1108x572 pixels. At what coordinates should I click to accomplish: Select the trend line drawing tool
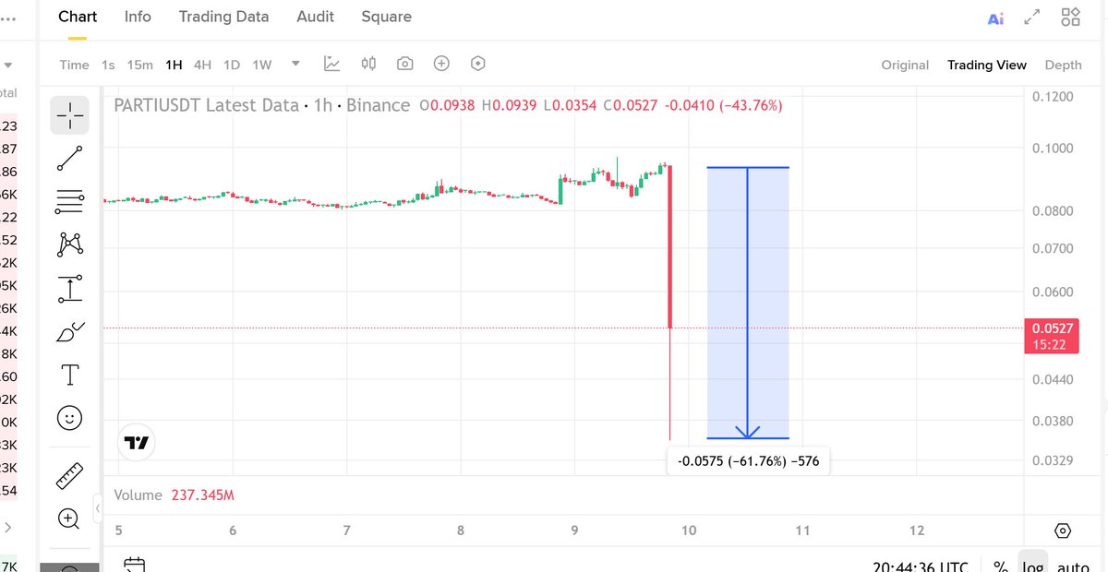click(70, 159)
